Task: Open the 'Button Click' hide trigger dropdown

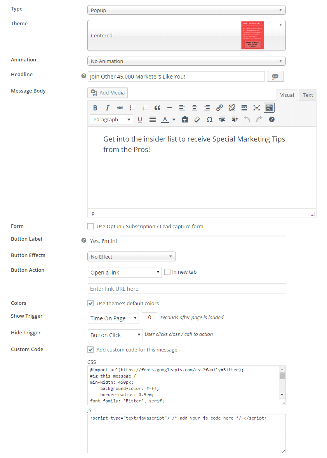Action: pos(115,335)
